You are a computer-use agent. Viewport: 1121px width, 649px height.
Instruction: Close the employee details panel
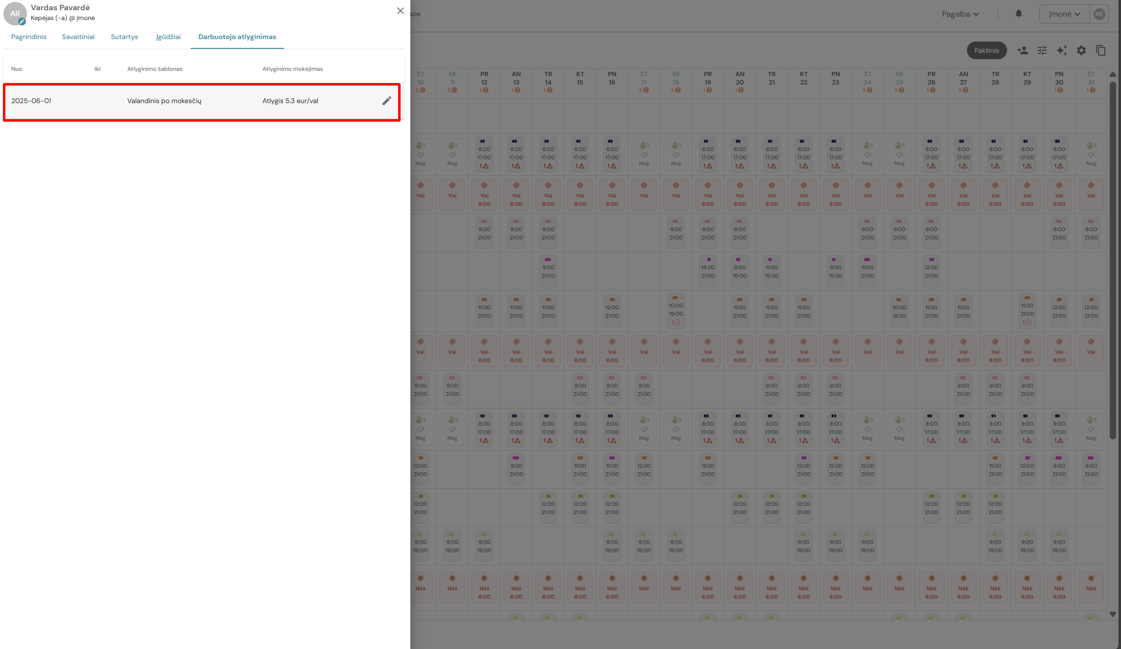point(400,11)
